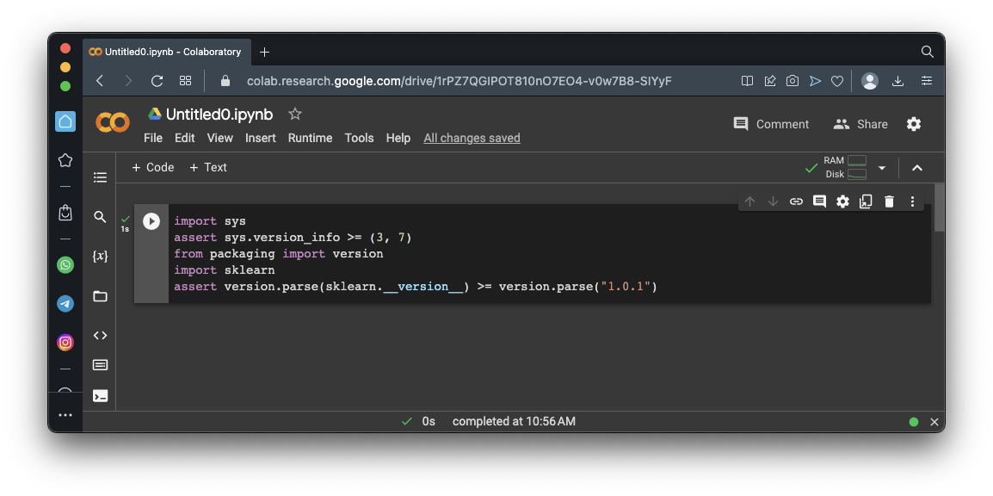993x496 pixels.
Task: Add a new Text cell
Action: pyautogui.click(x=207, y=167)
